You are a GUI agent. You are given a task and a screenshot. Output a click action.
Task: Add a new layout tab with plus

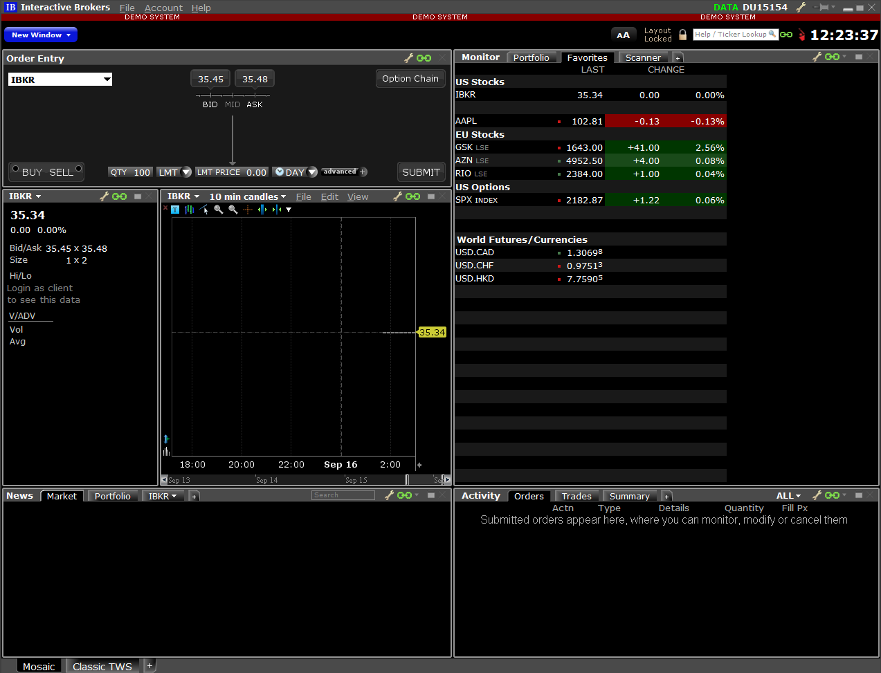pyautogui.click(x=149, y=665)
